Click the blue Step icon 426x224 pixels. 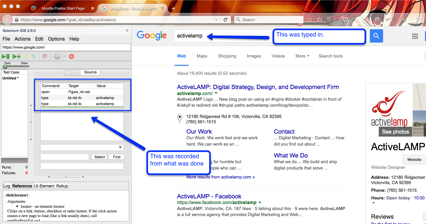pos(34,57)
